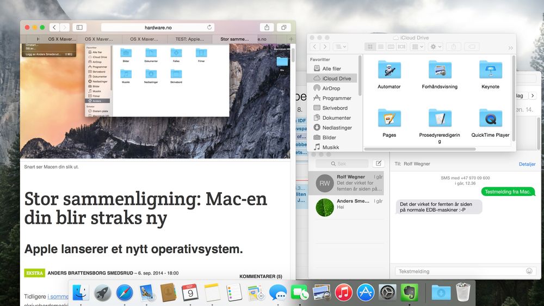Screen dimensions: 544x306
Task: Go forward in the iCloud Drive Finder window
Action: [x=325, y=46]
